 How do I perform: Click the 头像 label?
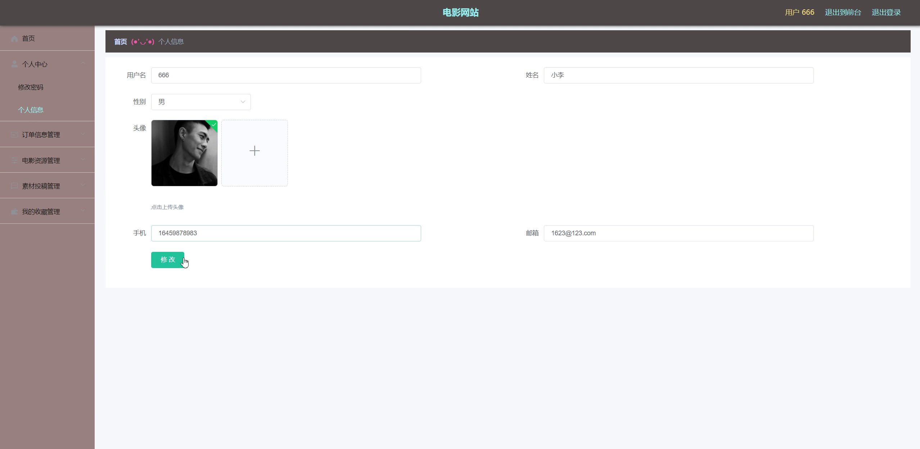(140, 128)
